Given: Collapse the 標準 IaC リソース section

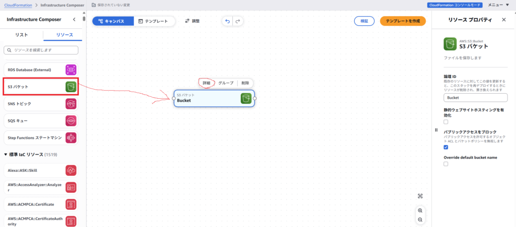Looking at the screenshot, I should point(6,154).
